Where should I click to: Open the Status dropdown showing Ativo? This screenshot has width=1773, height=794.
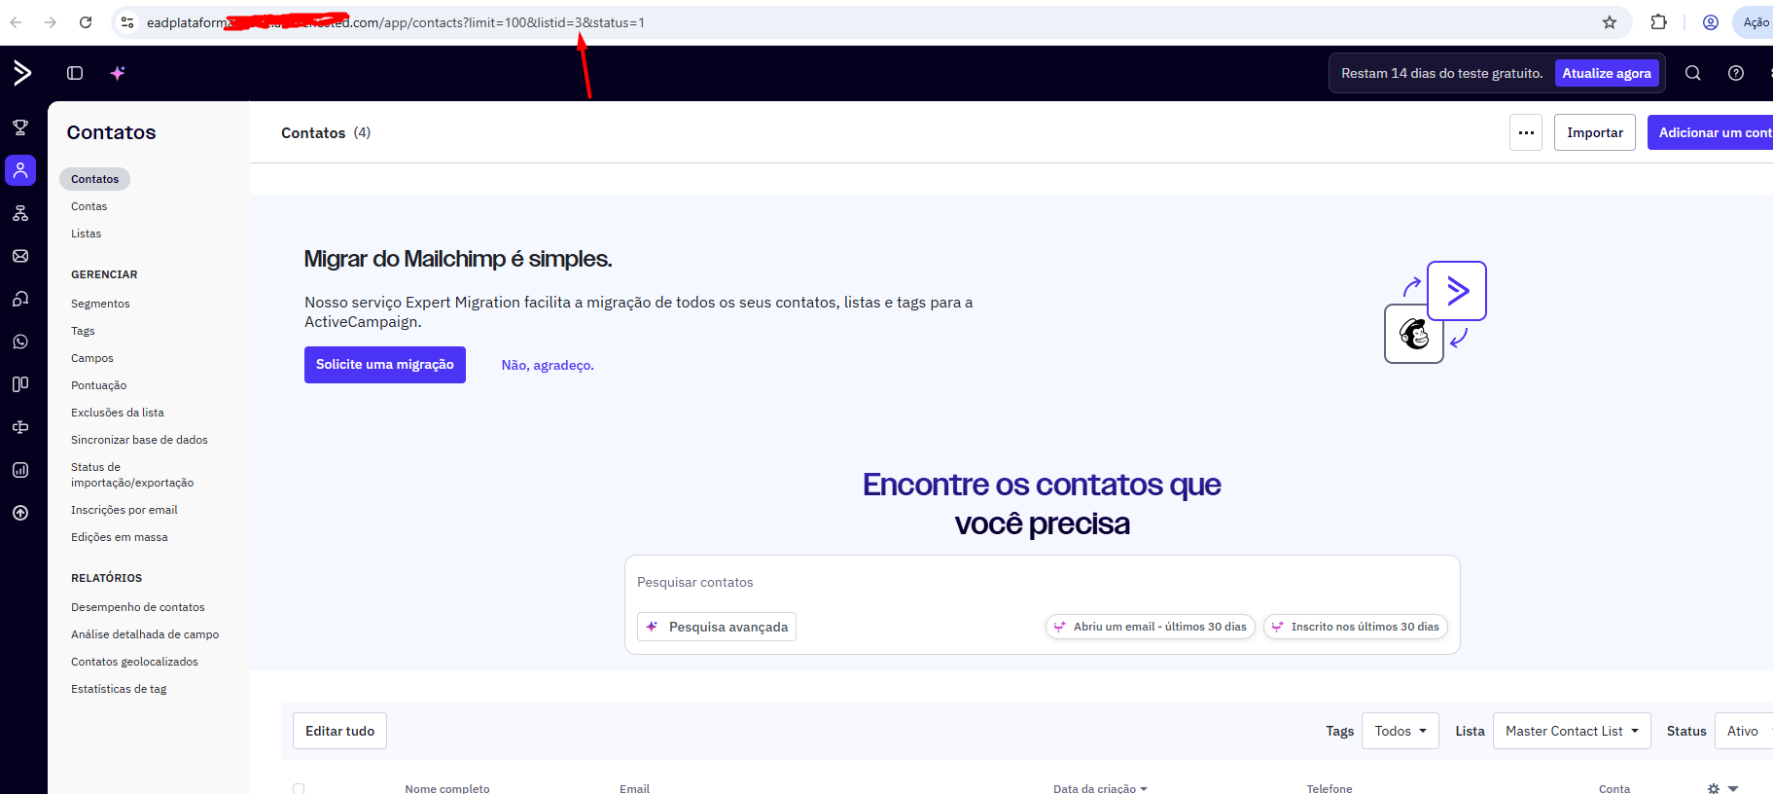1744,731
